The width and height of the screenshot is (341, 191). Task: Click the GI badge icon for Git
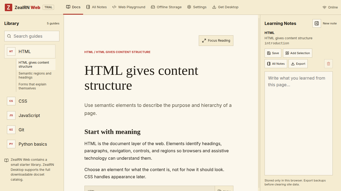11,130
